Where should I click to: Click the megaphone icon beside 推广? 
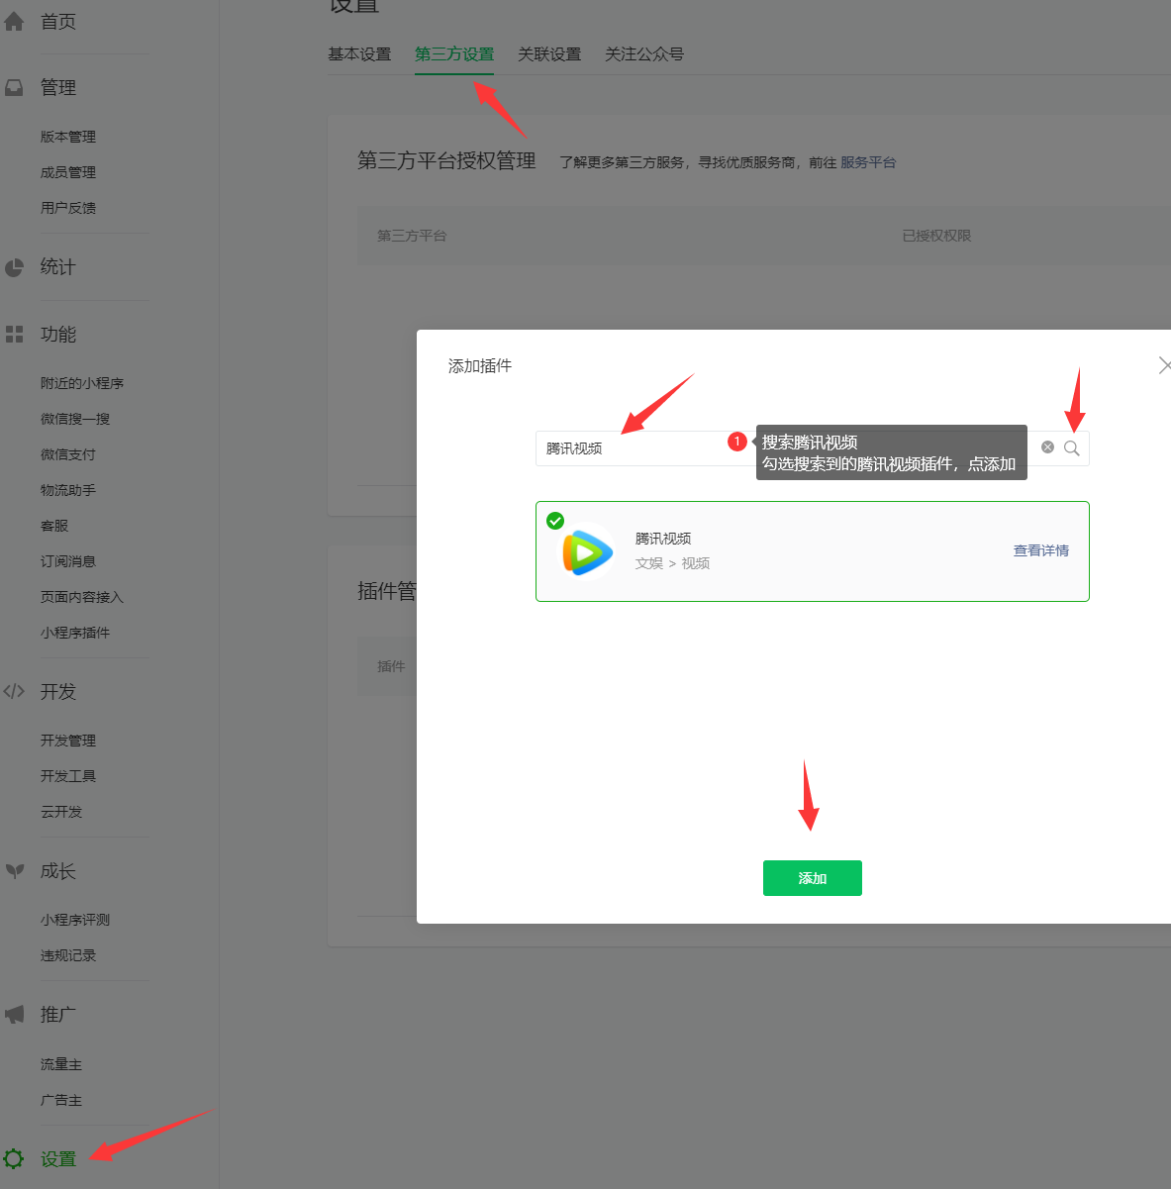tap(14, 1015)
